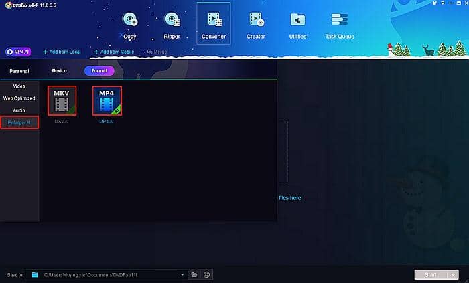Click Add from Mobile
This screenshot has width=469, height=283.
(114, 52)
